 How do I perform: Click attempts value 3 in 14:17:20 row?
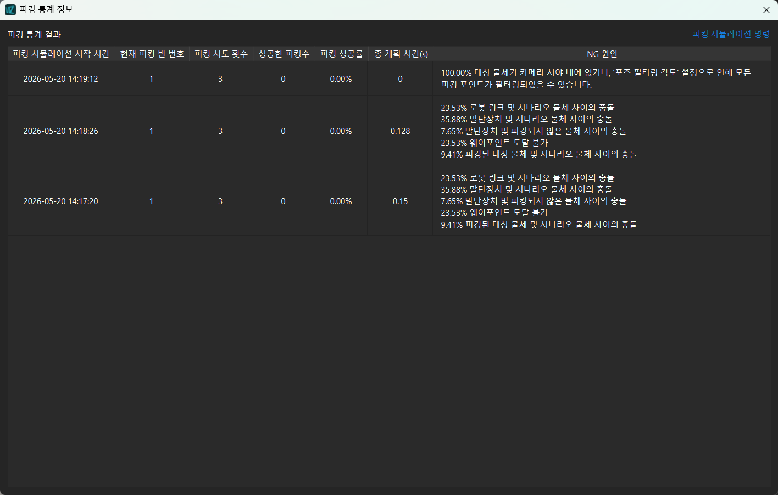click(x=220, y=201)
